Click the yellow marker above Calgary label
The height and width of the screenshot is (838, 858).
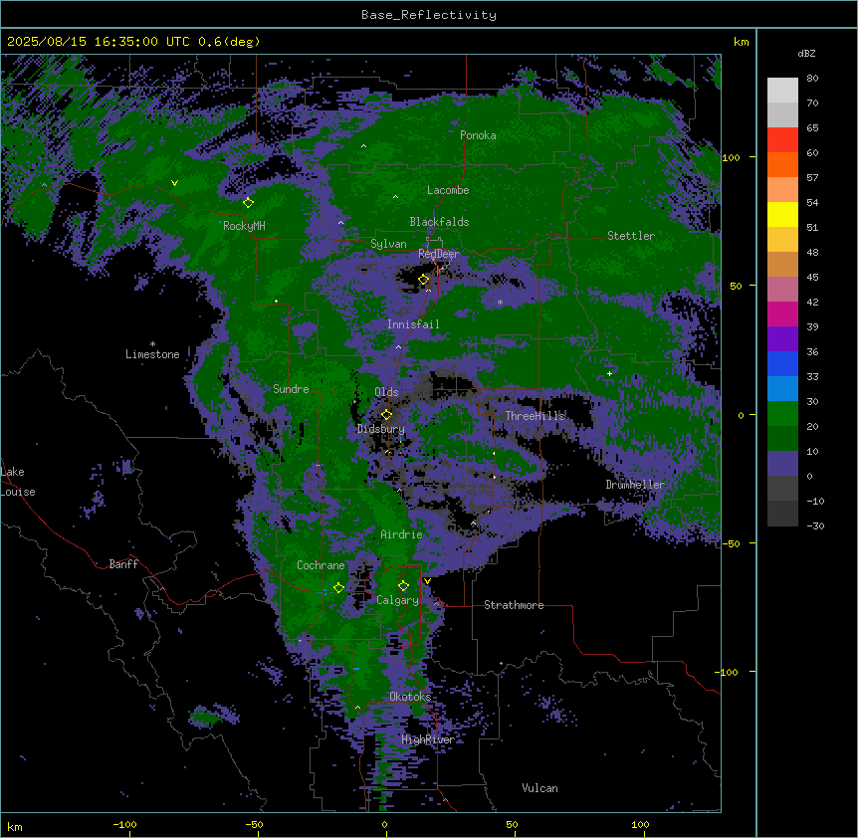click(403, 586)
